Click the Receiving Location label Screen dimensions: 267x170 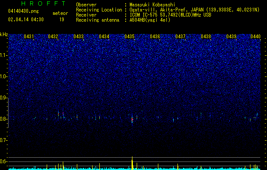point(99,10)
